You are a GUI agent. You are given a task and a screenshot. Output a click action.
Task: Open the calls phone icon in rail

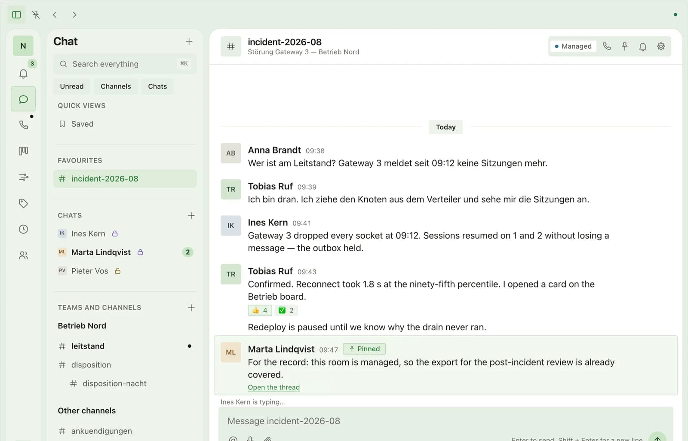click(x=23, y=125)
